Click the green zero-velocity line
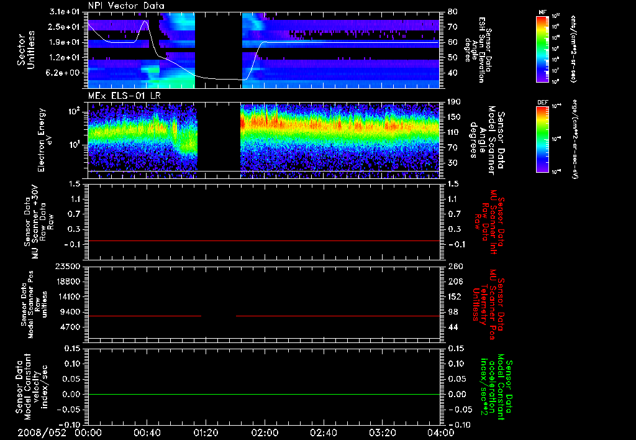This screenshot has width=636, height=440. 263,394
